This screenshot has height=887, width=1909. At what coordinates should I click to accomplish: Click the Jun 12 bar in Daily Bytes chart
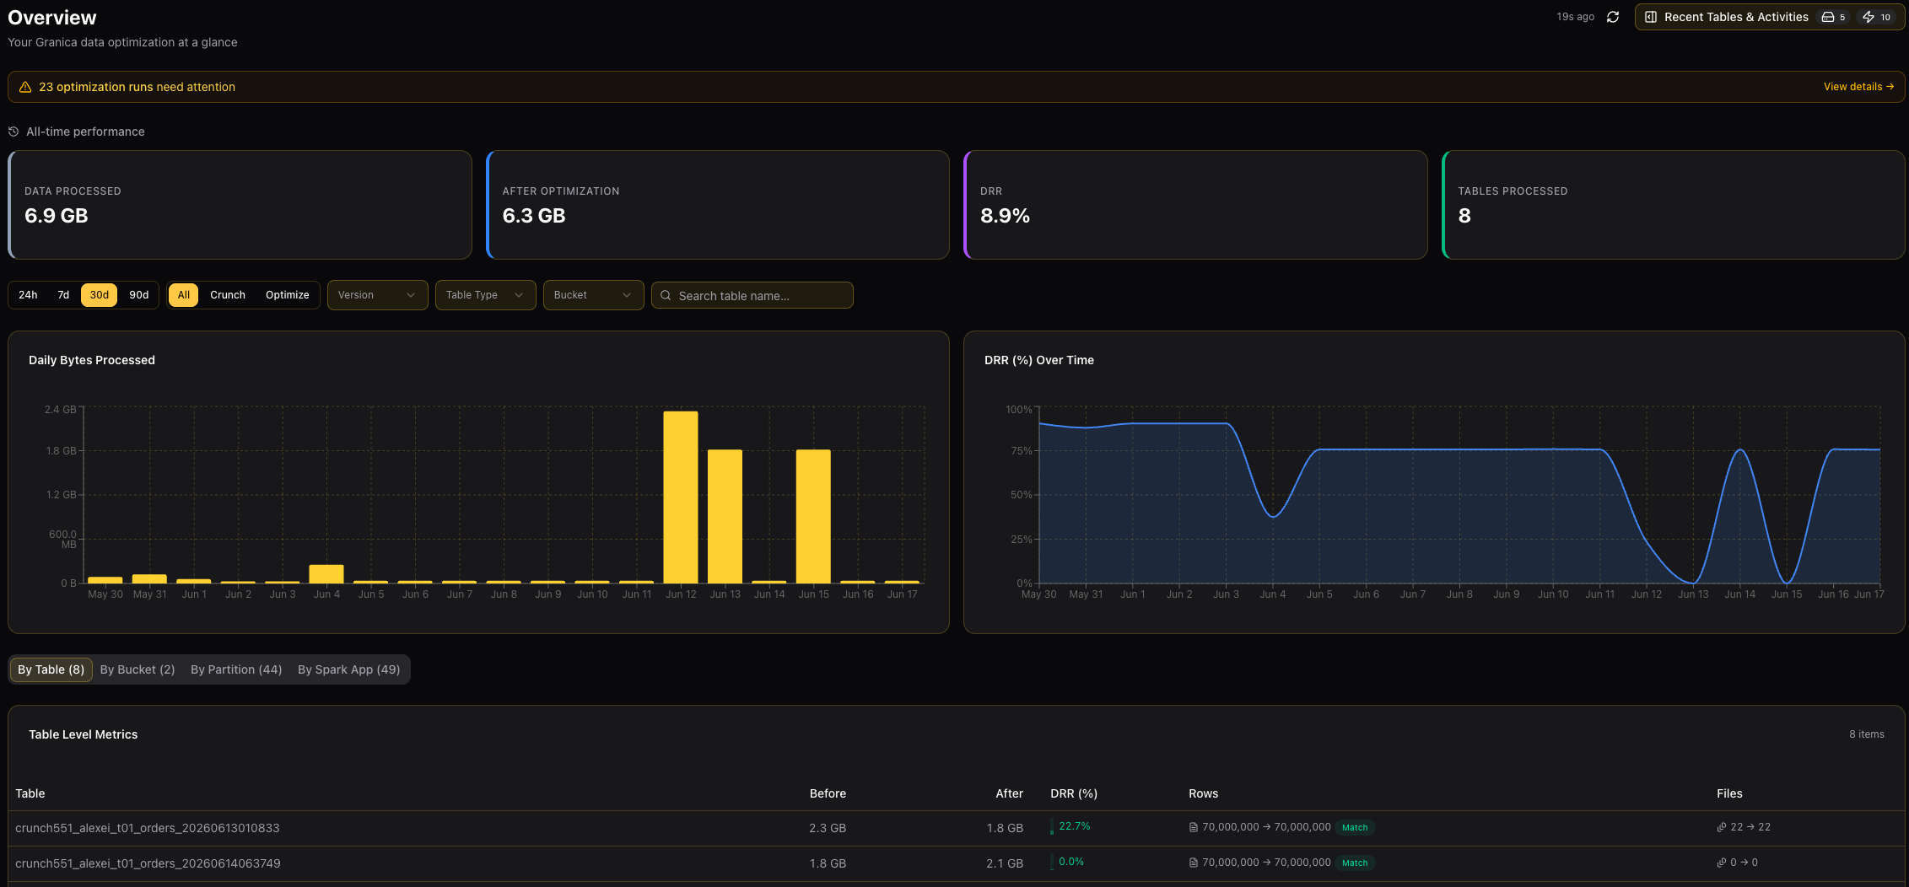681,497
